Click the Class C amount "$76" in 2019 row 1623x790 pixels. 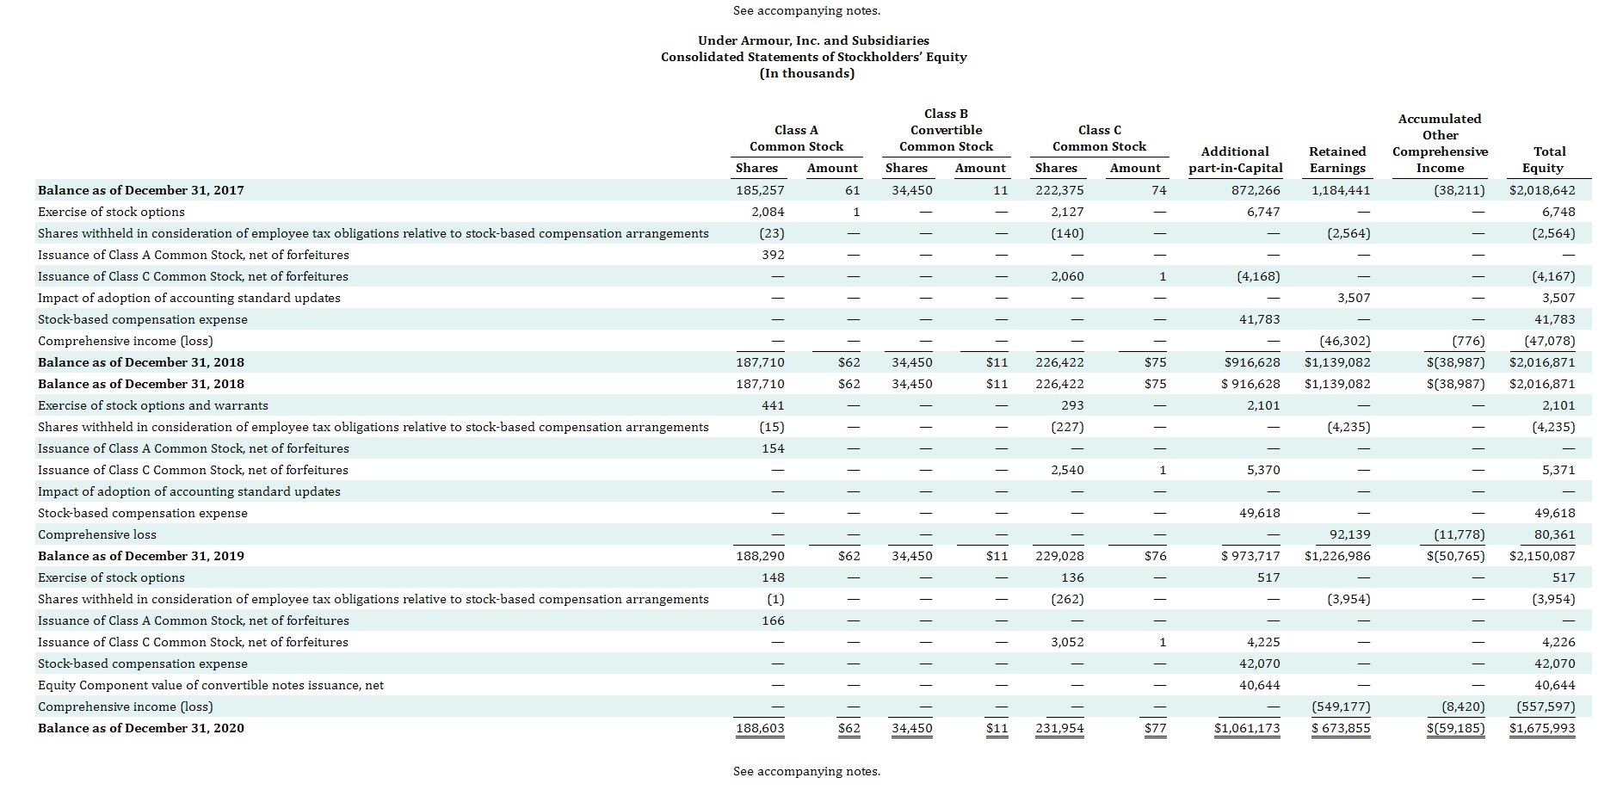click(x=1156, y=556)
